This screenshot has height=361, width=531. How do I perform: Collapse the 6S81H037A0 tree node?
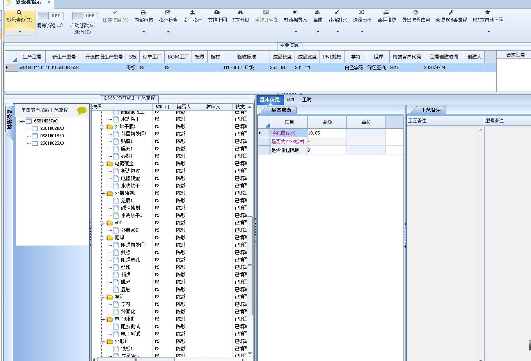(x=22, y=121)
